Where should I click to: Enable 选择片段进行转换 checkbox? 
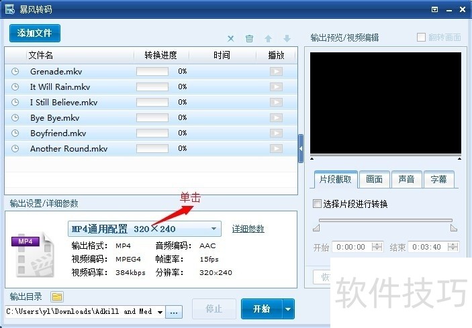317,203
